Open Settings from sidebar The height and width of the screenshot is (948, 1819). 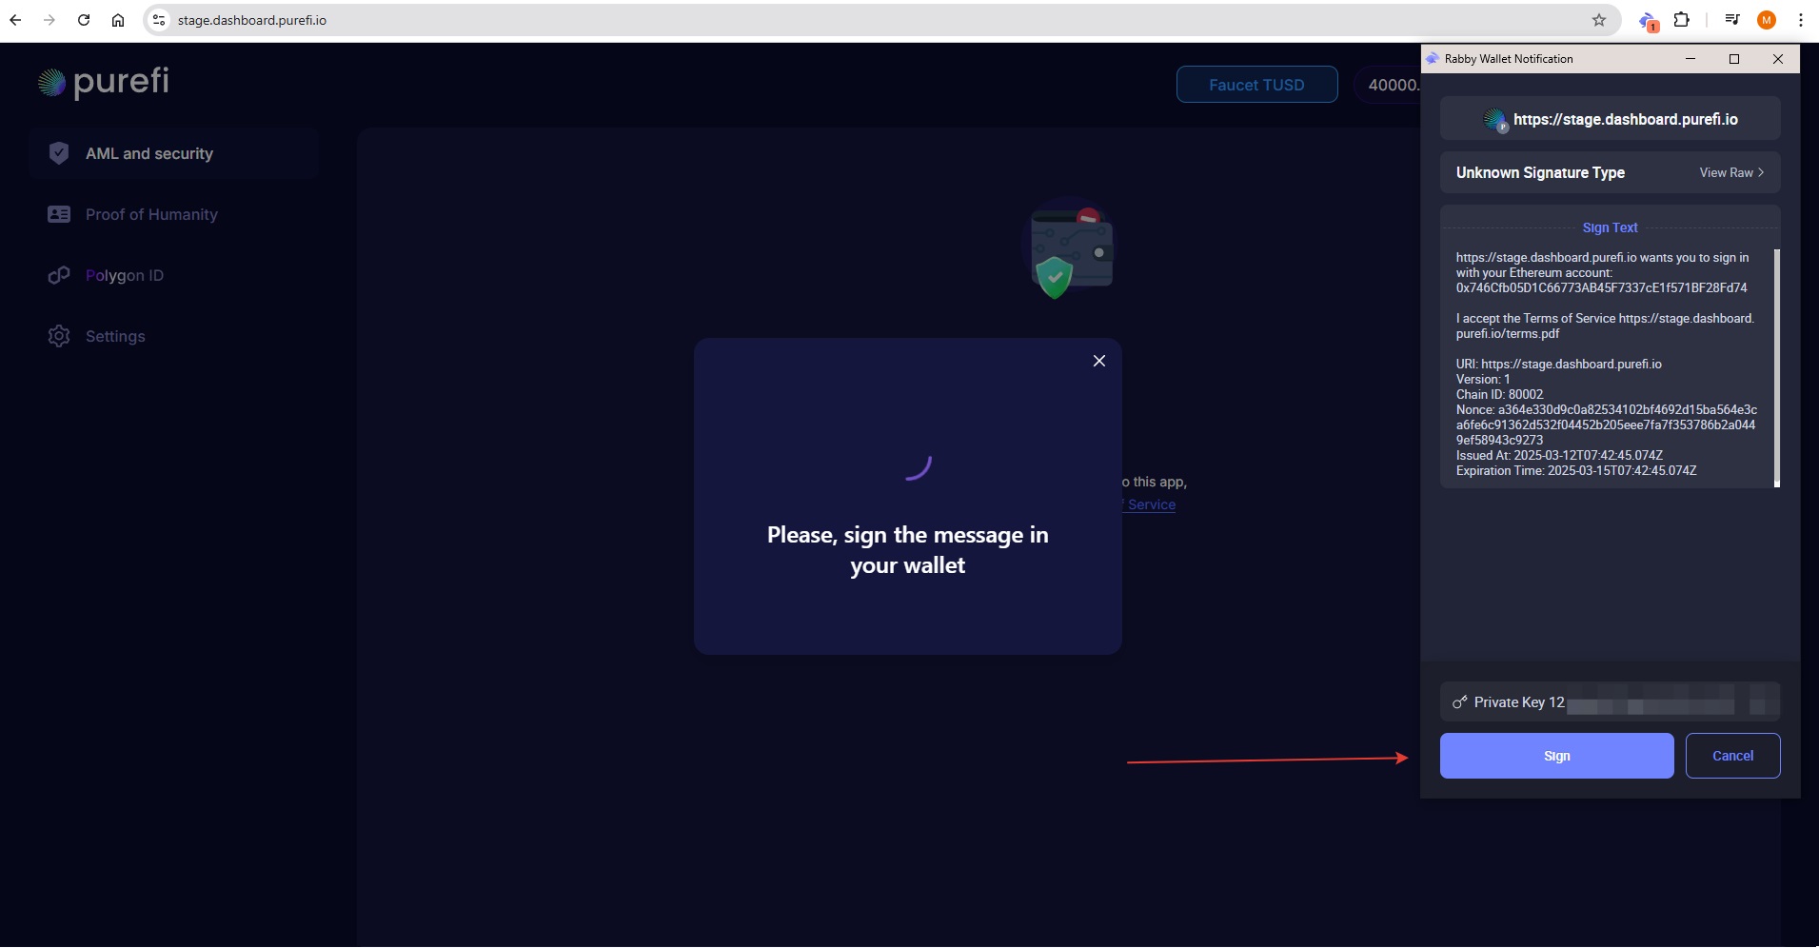click(x=115, y=336)
